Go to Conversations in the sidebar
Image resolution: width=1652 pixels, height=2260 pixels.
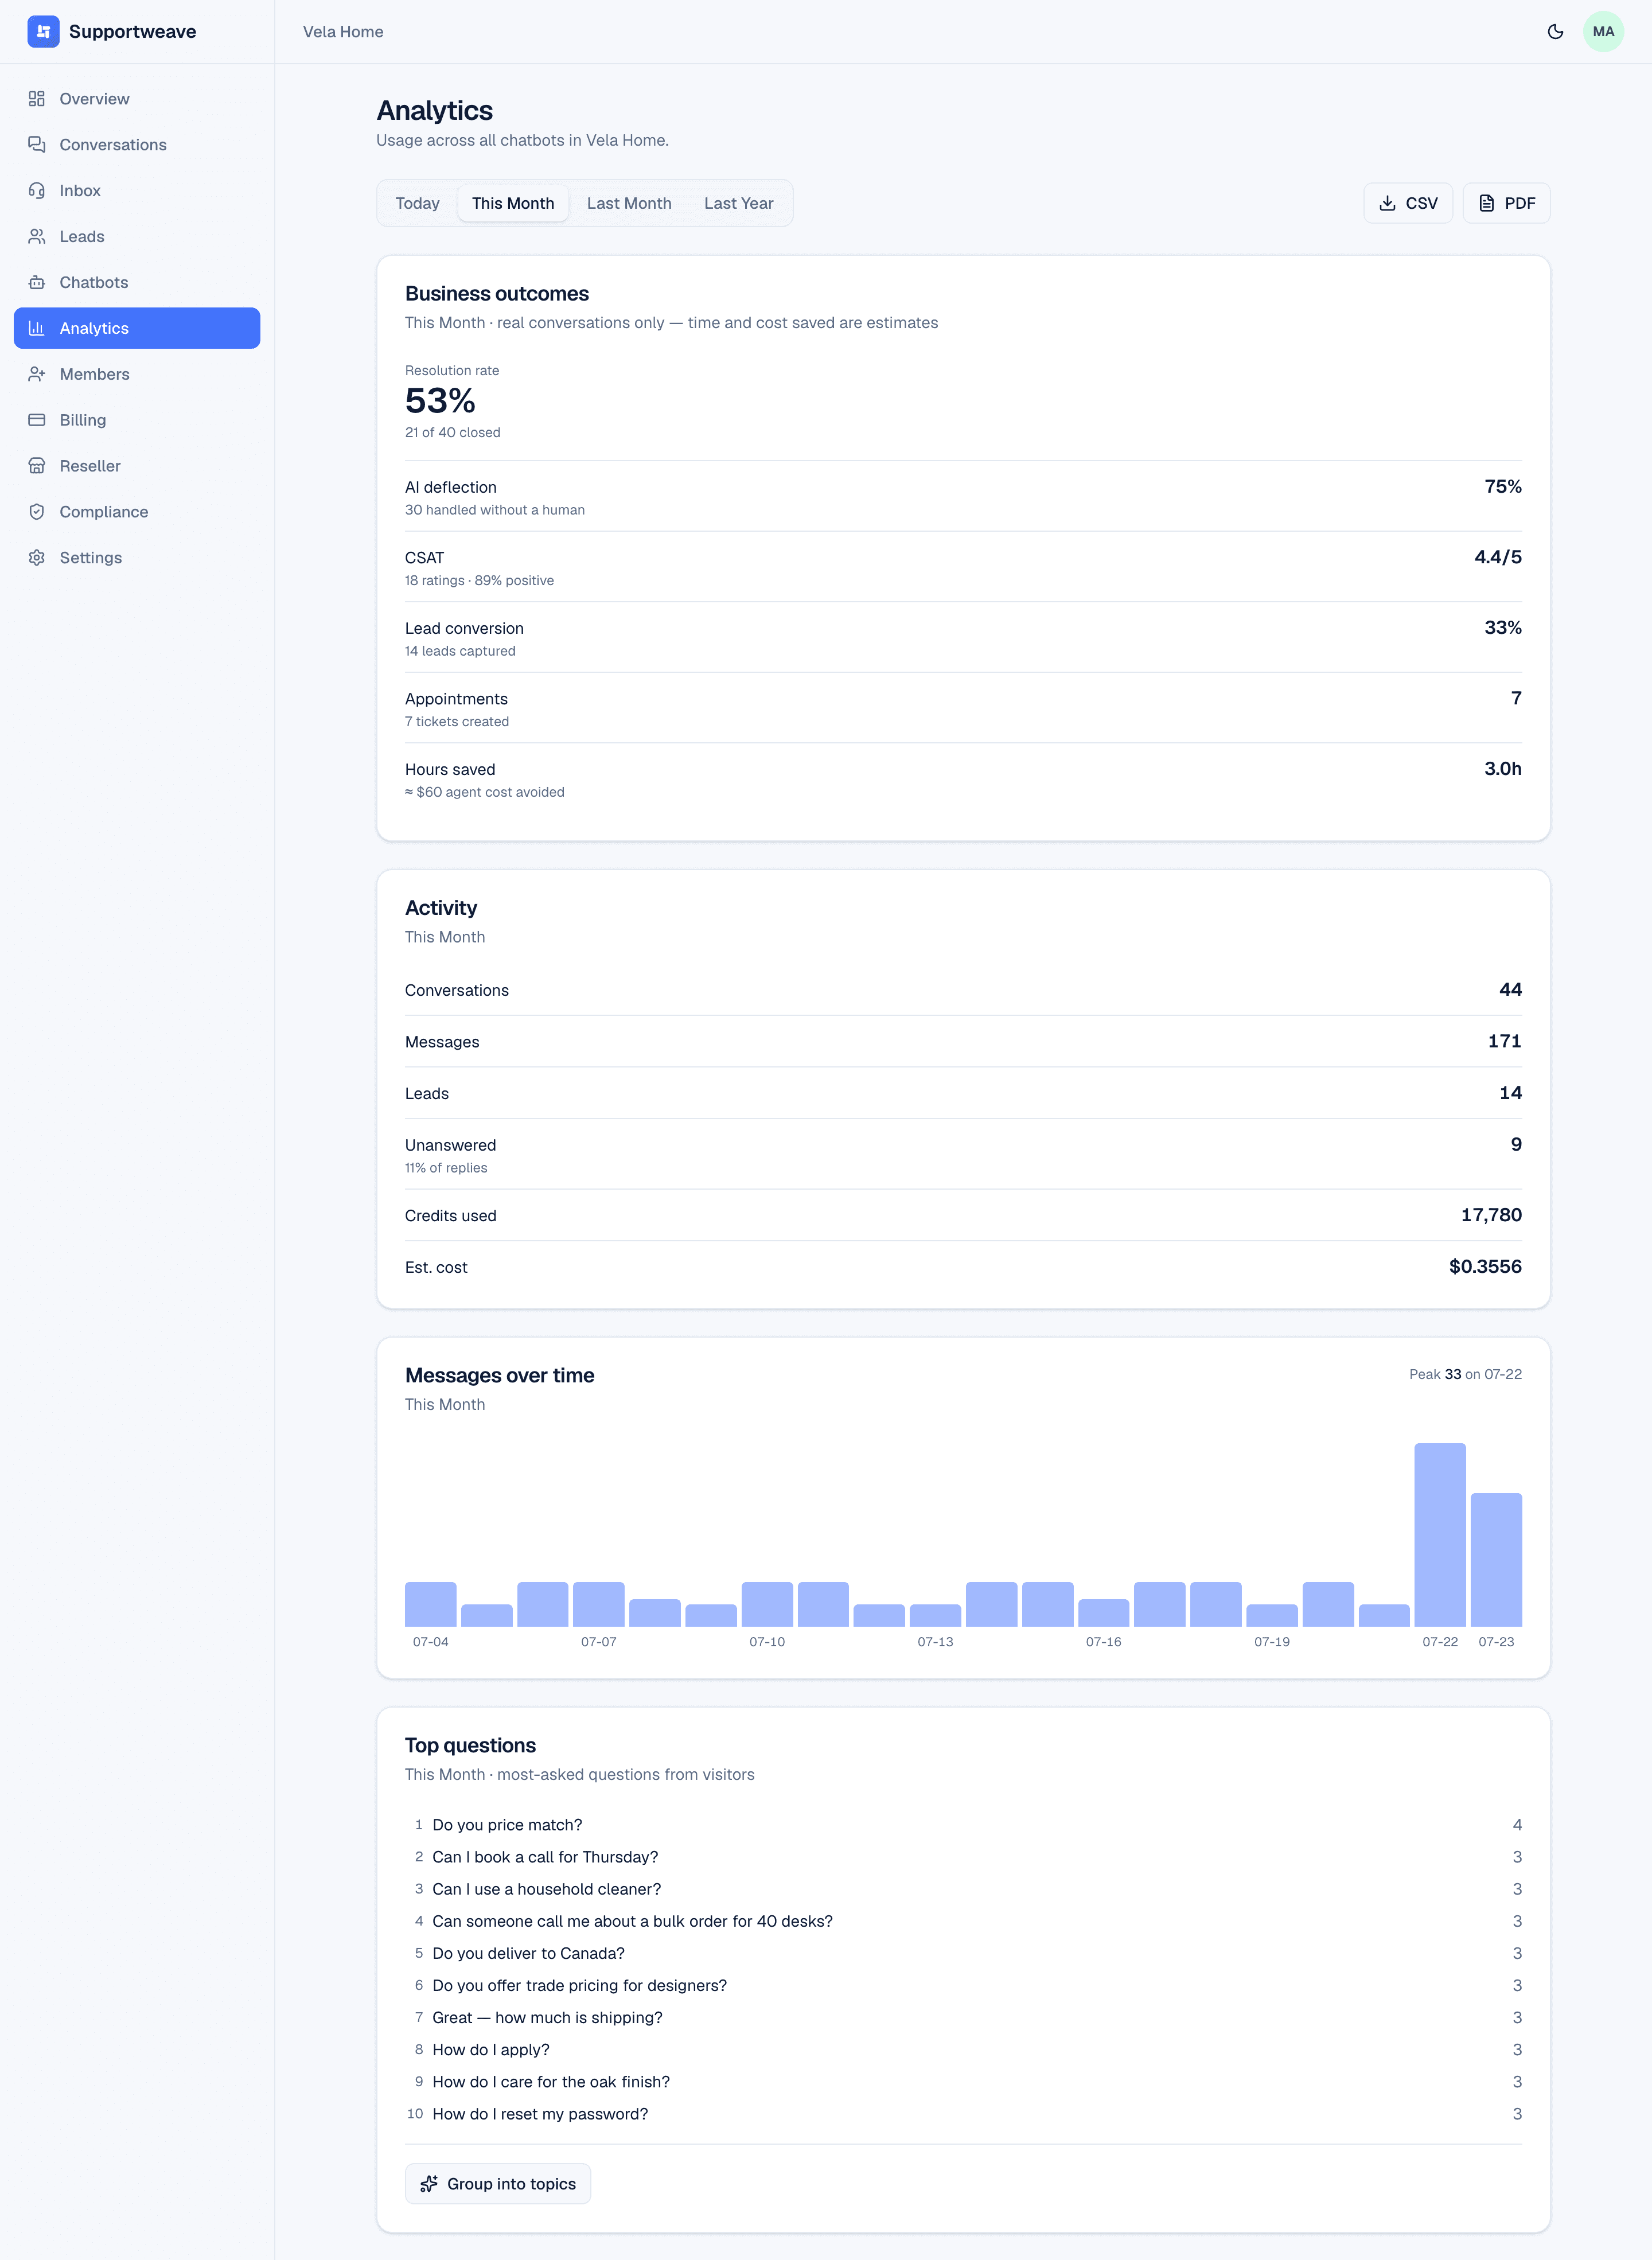click(137, 145)
